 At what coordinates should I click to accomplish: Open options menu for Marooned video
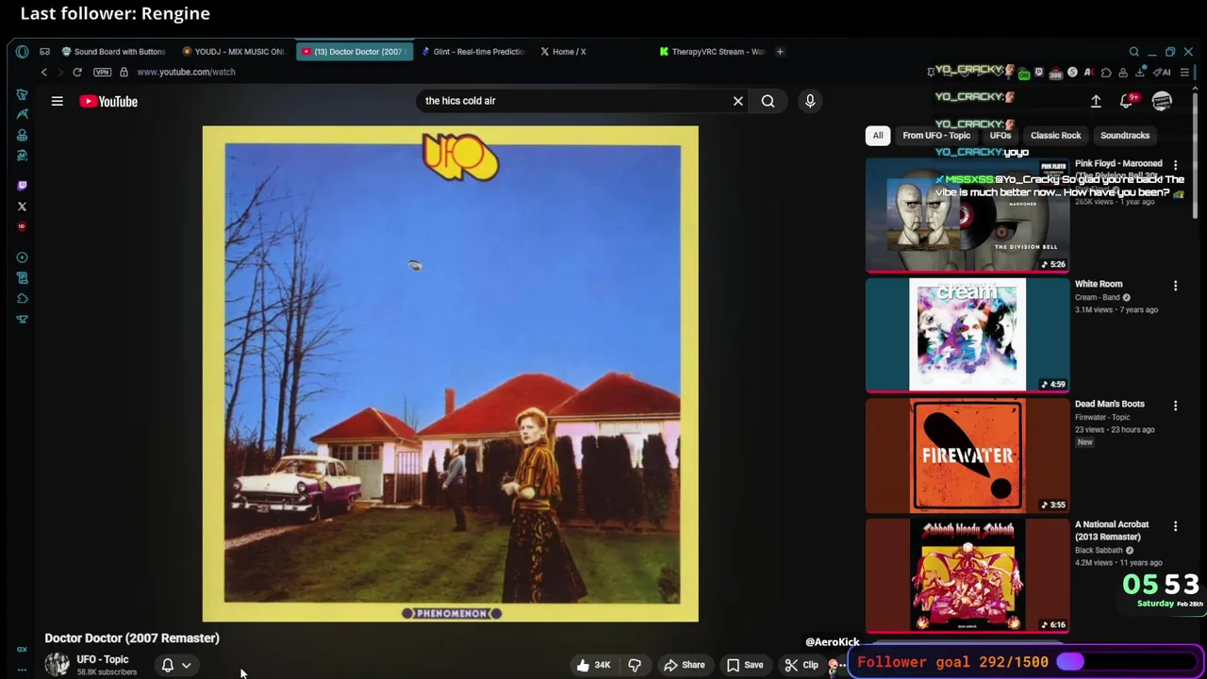1175,165
